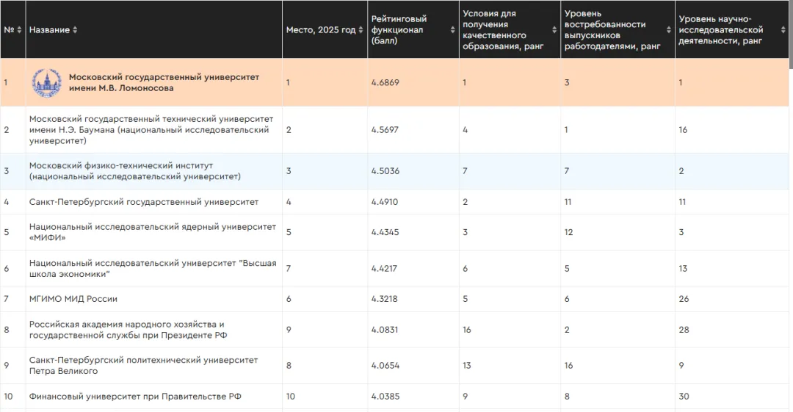Viewport: 793px width, 412px height.
Task: Open Санкт-Петербургский государственный университет entry
Action: coord(144,202)
